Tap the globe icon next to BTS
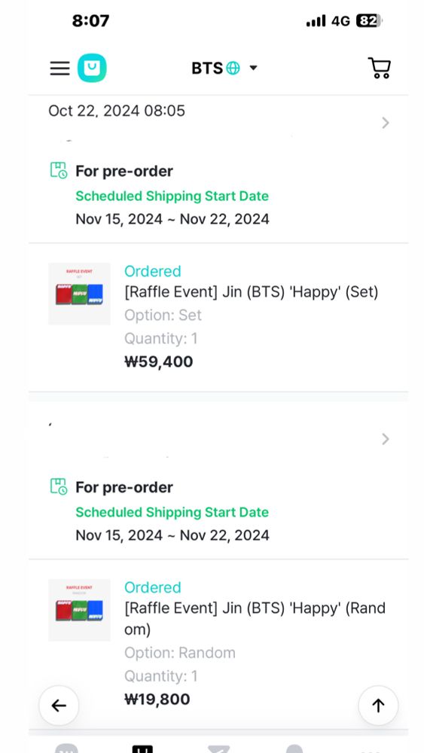Image resolution: width=424 pixels, height=753 pixels. point(233,69)
